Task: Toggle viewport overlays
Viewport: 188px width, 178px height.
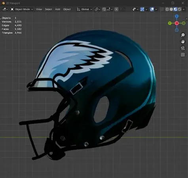Action: (x=152, y=9)
